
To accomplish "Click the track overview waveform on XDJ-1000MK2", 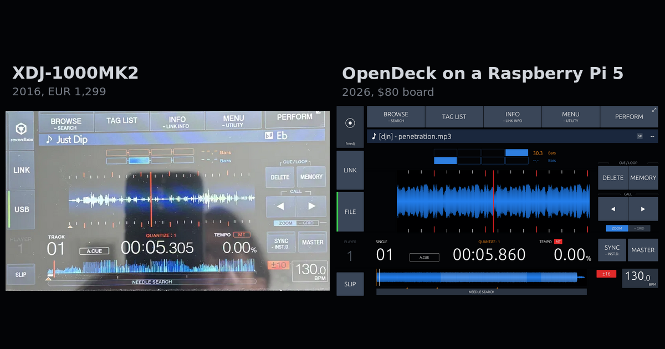I will 152,267.
